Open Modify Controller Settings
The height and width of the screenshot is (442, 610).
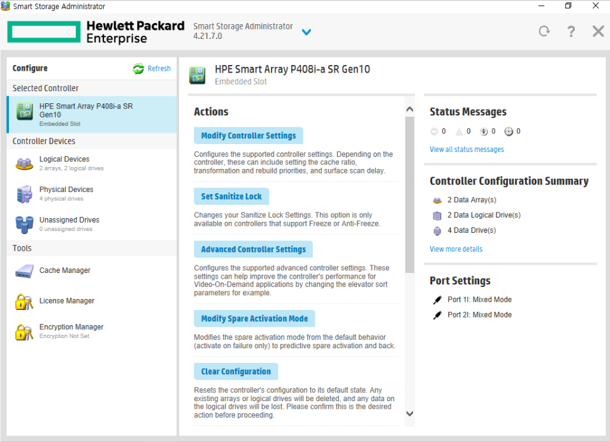(248, 135)
